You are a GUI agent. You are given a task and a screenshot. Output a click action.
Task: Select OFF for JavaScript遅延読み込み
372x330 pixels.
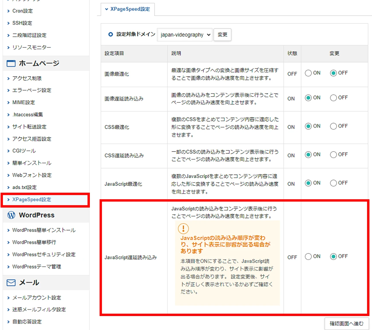(x=333, y=257)
